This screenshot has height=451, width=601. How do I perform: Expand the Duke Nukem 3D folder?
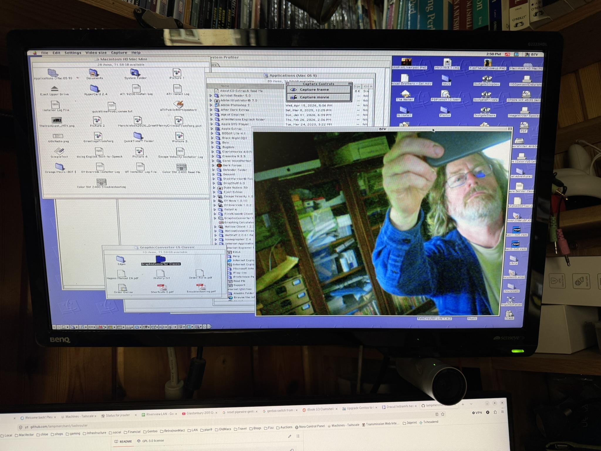[214, 188]
